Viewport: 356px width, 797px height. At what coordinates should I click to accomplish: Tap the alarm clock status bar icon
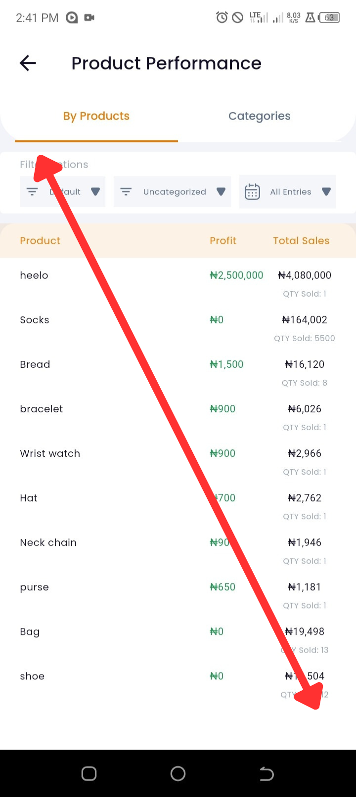pos(222,18)
